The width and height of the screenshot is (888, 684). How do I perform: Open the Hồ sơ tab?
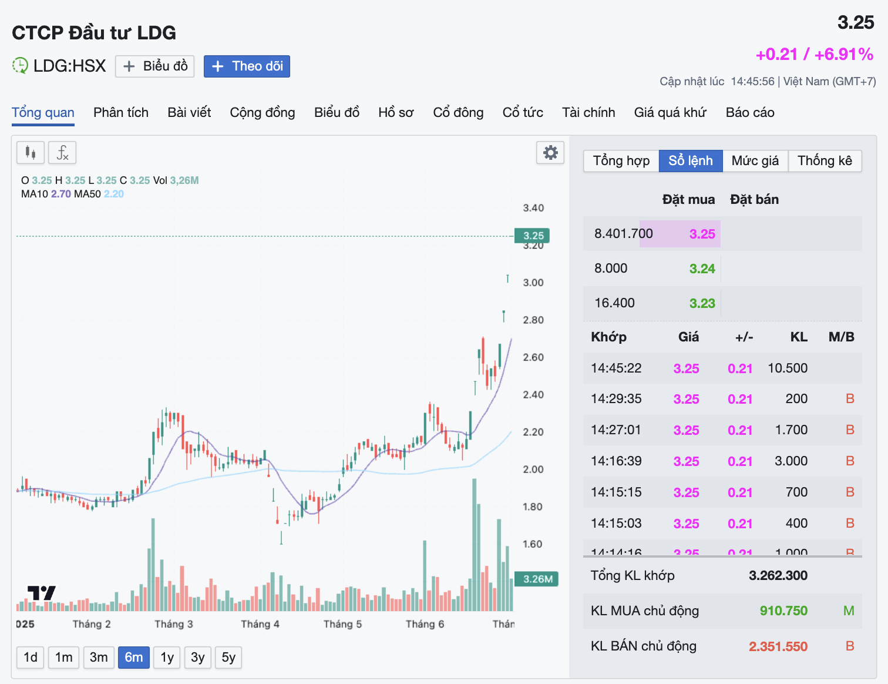coord(396,112)
